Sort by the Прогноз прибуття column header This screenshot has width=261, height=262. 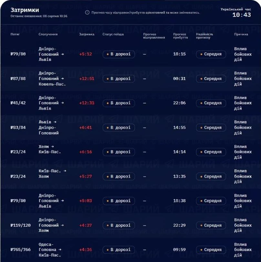[181, 36]
